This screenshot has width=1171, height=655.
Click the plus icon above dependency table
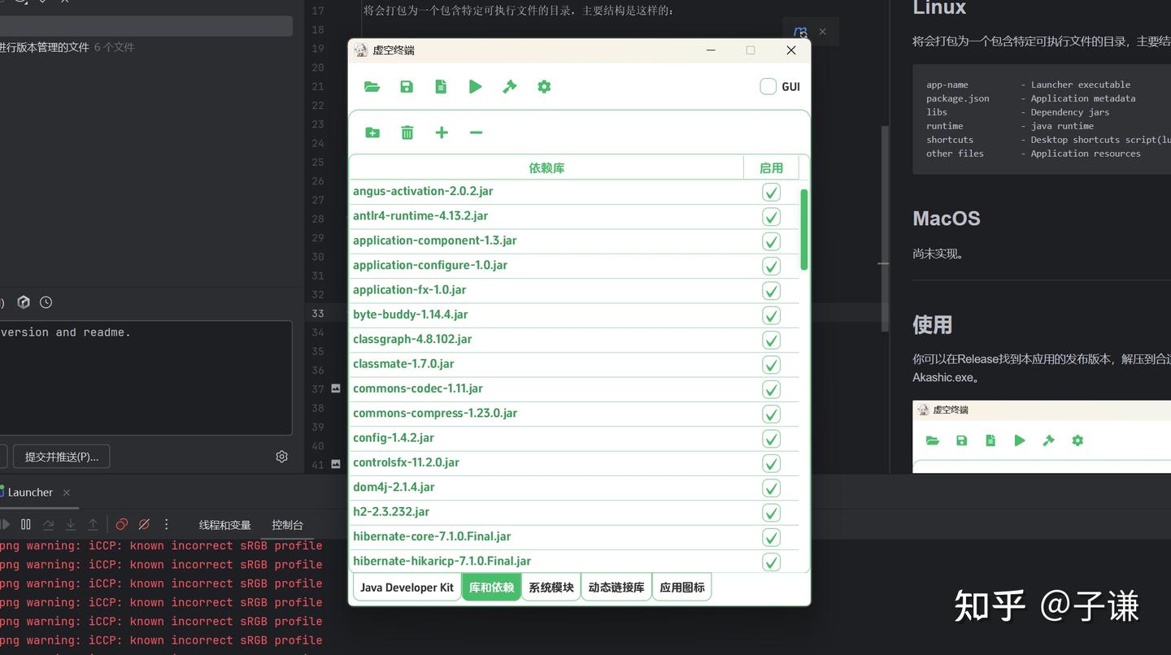[442, 132]
